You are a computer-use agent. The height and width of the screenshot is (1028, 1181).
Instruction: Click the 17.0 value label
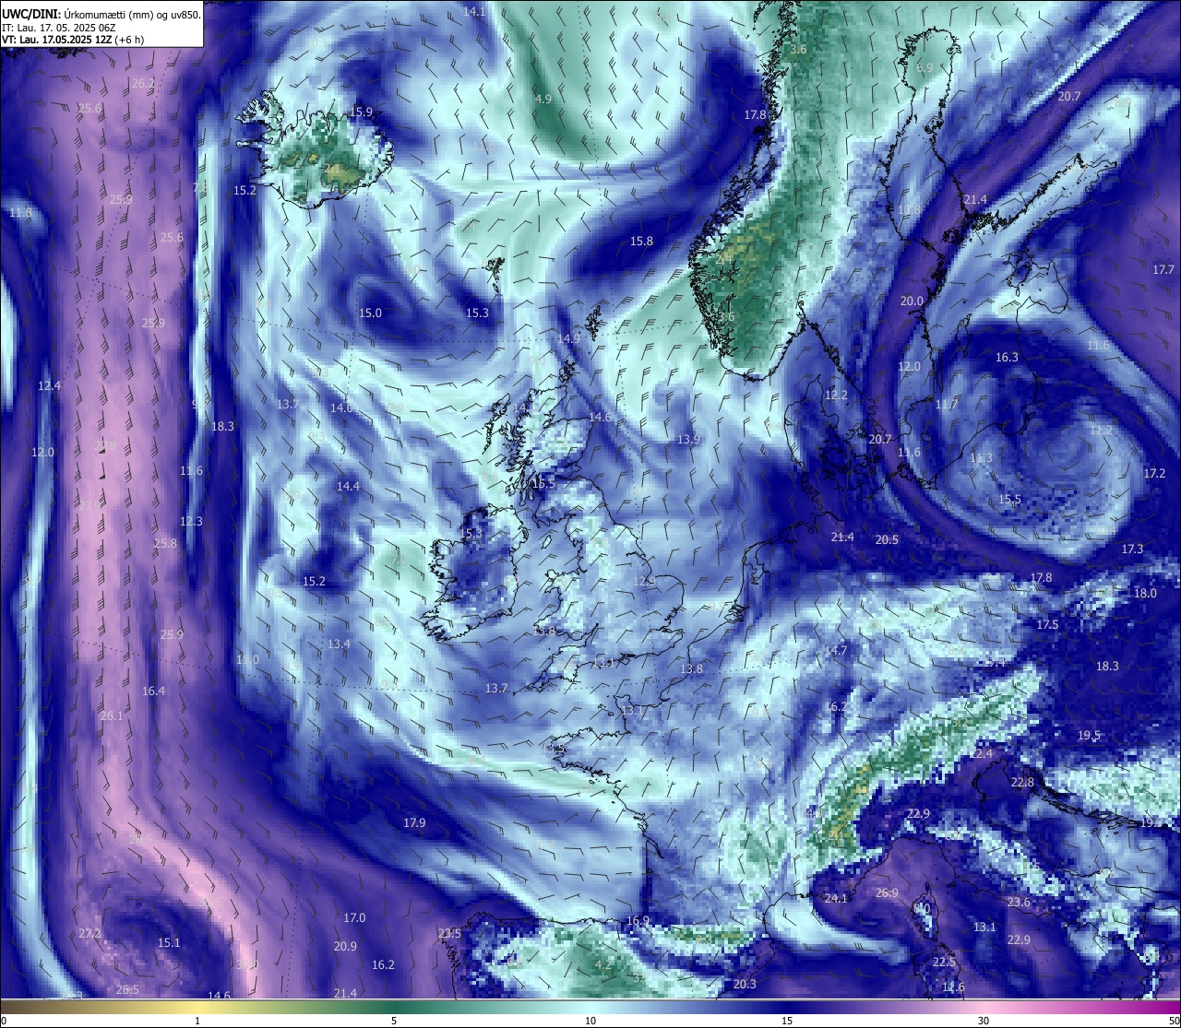click(354, 917)
